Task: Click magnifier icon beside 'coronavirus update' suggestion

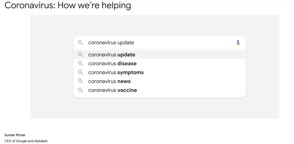Action: [x=80, y=54]
